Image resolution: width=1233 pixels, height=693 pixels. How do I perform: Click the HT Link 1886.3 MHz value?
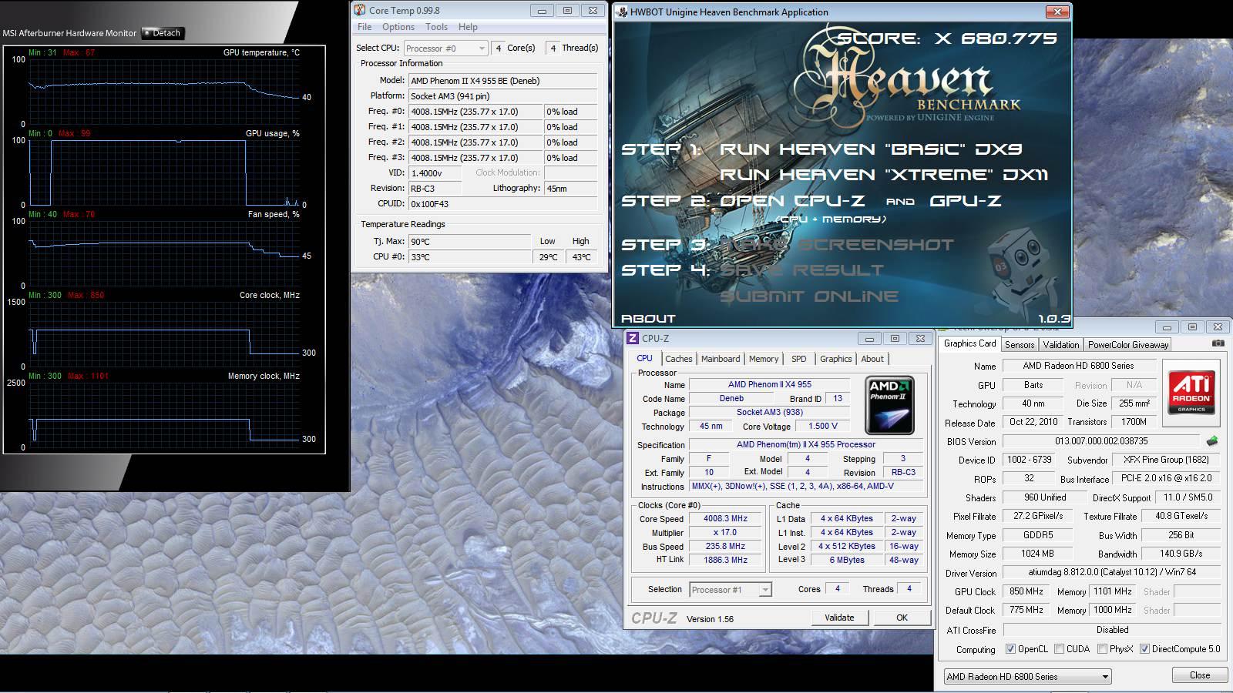725,561
